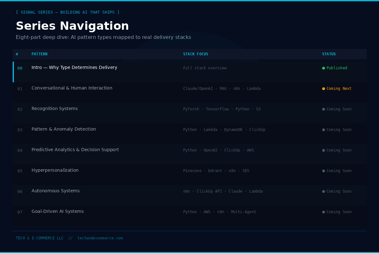Open the 'Hyperpersonalization' entry
This screenshot has width=379, height=253.
point(55,170)
